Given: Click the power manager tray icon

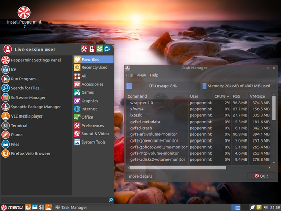Looking at the screenshot, I should click(x=259, y=207).
